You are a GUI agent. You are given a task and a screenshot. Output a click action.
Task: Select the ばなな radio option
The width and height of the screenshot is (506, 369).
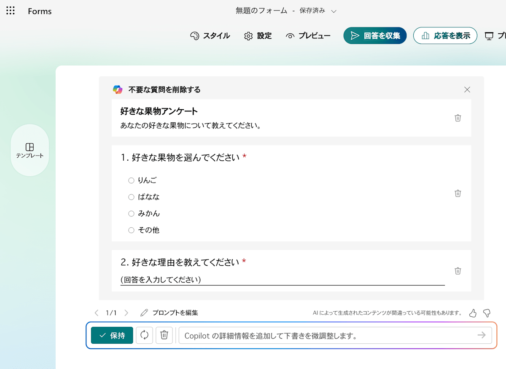pos(131,197)
